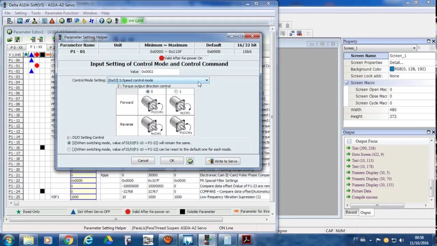Click the write parameters arrow icon in editor
Image resolution: width=437 pixels, height=246 pixels.
(40, 39)
